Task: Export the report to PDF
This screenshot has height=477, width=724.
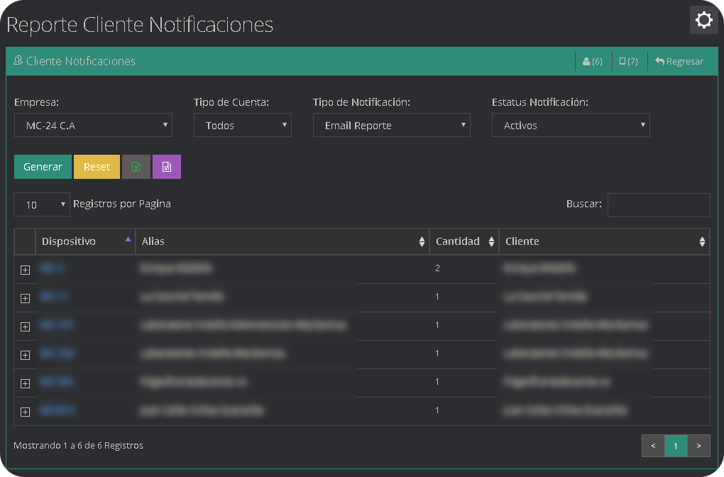Action: click(167, 166)
